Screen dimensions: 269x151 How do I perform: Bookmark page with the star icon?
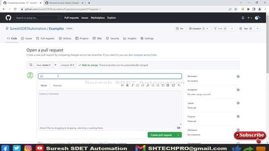[236, 9]
